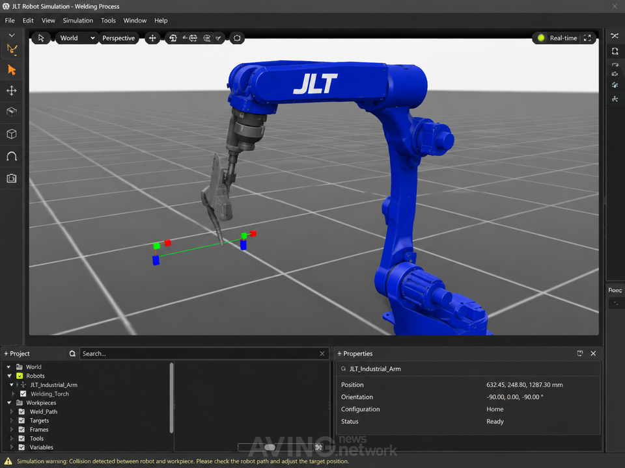Click the warning triangle in status bar
Image resolution: width=625 pixels, height=468 pixels.
pos(8,461)
